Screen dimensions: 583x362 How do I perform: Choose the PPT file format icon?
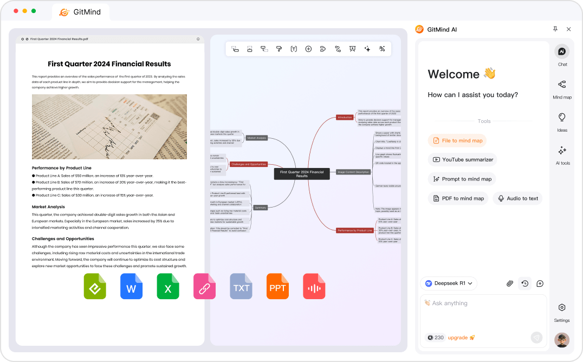pyautogui.click(x=277, y=287)
